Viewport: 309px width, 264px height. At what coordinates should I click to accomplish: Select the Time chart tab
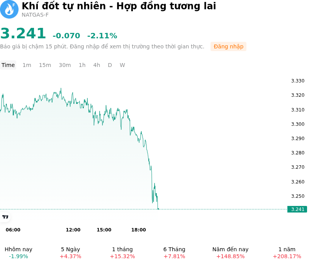(x=8, y=65)
